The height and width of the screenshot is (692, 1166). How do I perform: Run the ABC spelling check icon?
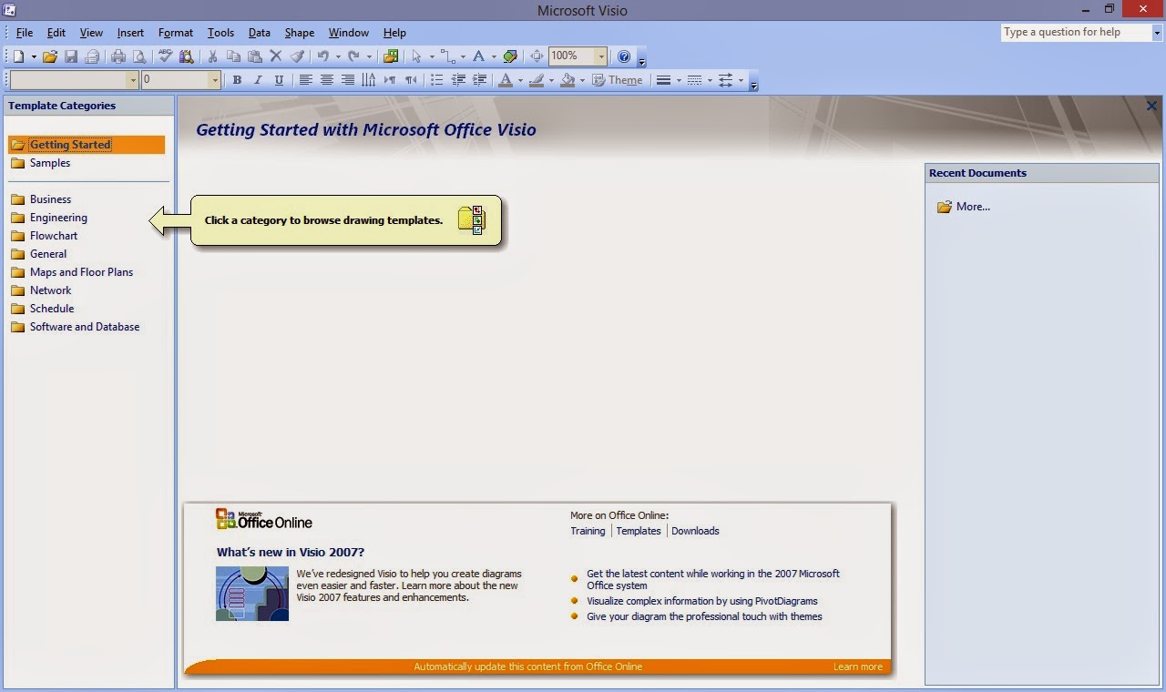tap(166, 56)
